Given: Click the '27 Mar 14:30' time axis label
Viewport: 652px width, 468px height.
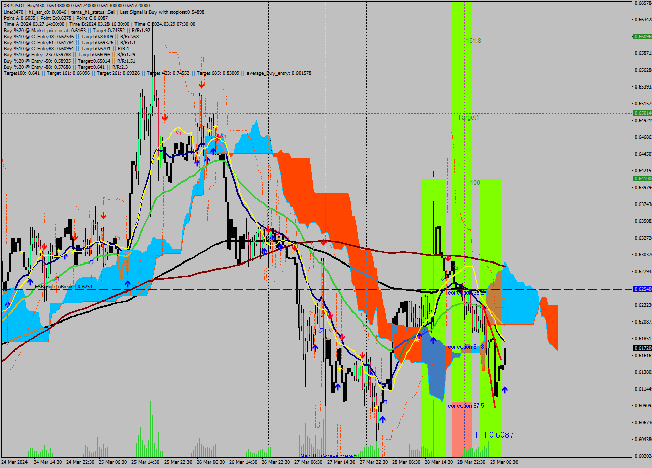Looking at the screenshot, I should [341, 462].
